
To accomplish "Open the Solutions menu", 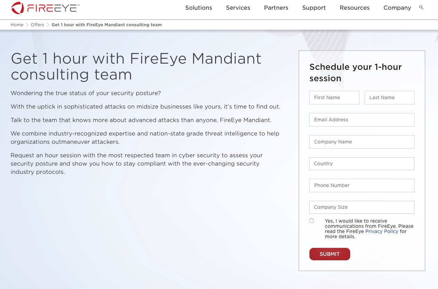I will tap(199, 8).
